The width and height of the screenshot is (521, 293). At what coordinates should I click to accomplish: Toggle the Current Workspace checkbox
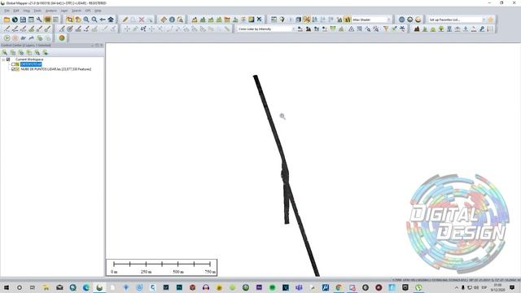[8, 59]
